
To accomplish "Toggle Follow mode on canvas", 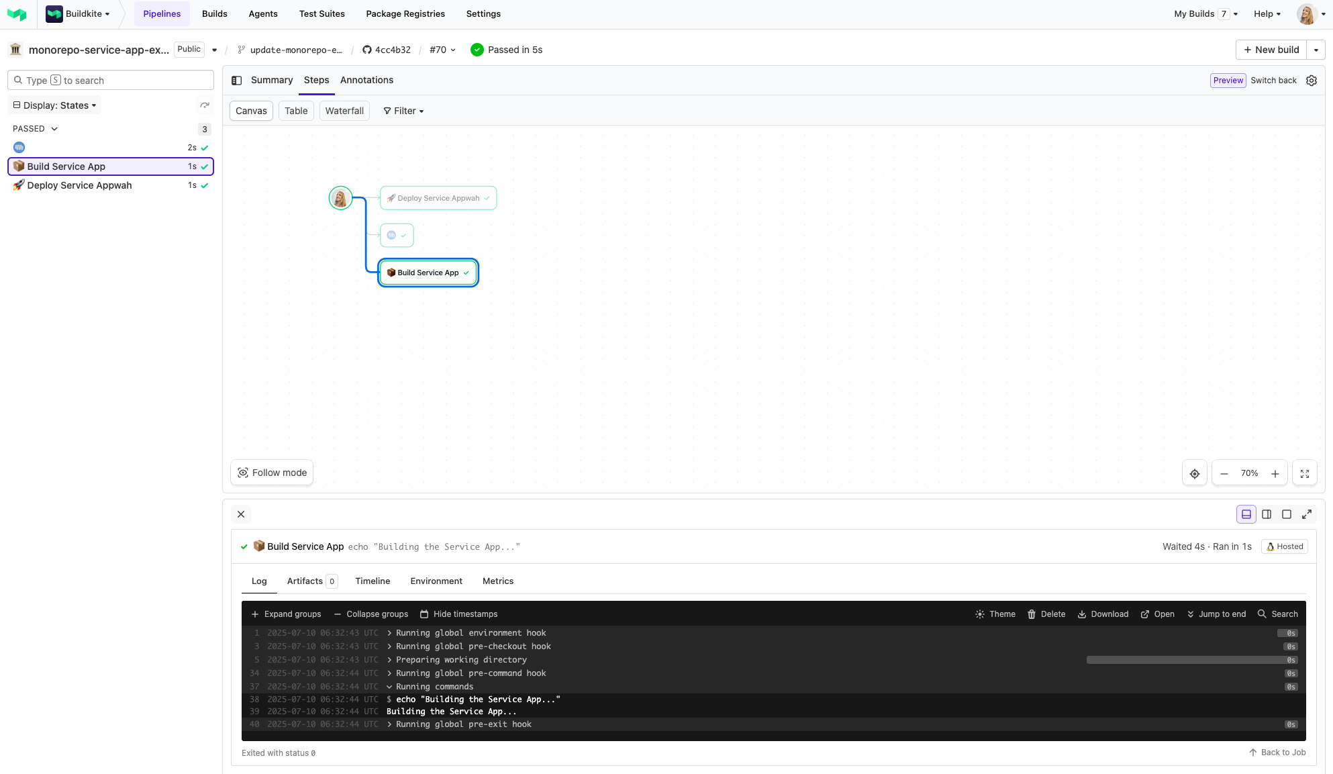I will (x=272, y=473).
